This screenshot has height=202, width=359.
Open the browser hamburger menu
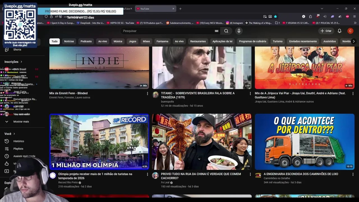point(355,17)
